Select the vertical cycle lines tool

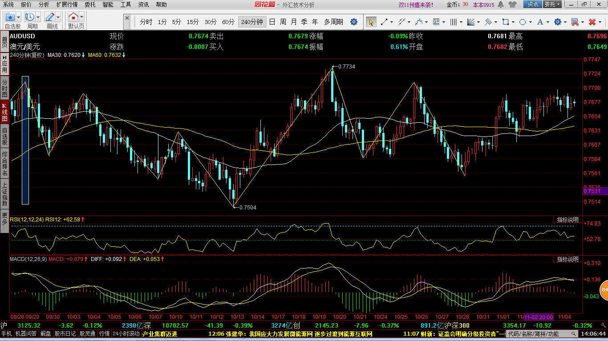453,22
